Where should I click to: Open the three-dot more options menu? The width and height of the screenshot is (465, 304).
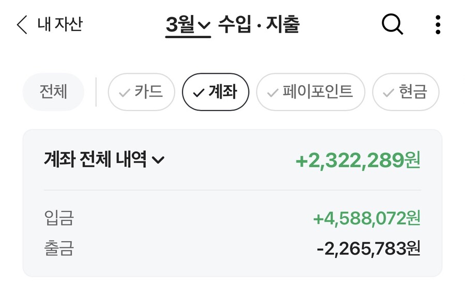438,25
